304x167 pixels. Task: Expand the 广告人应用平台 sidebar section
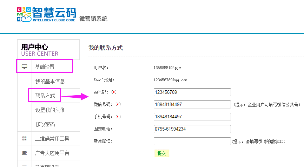point(52,153)
